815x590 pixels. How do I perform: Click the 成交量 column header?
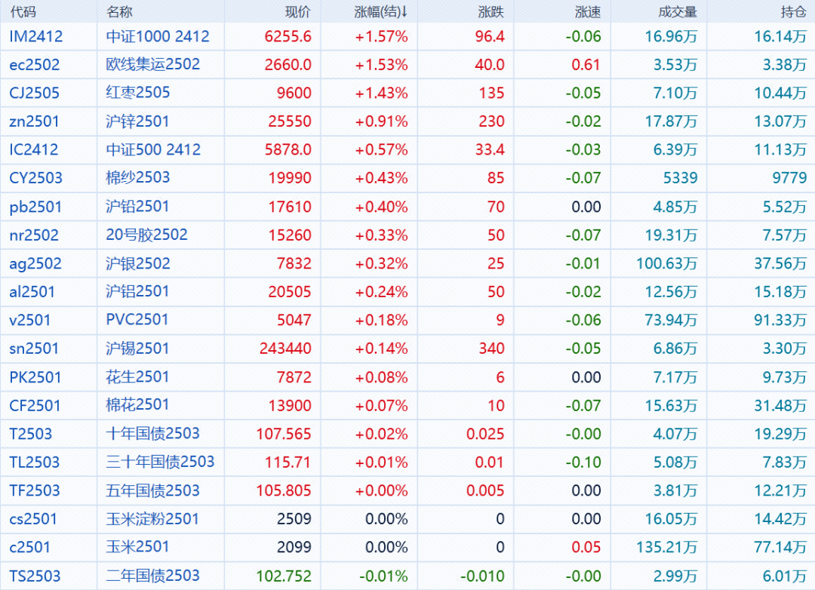tap(677, 11)
